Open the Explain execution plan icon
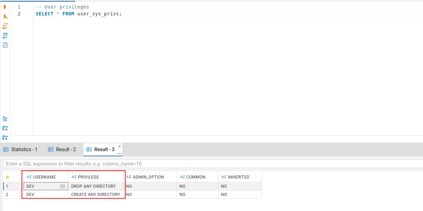Viewport: 423px width, 211px height. point(5,36)
